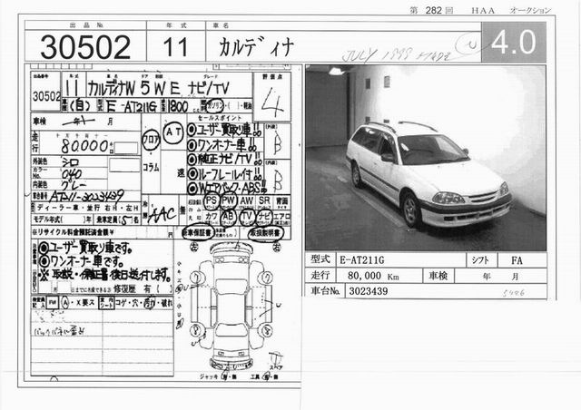Screen dimensions: 581x410
Task: Click the スペア spare tire label
Action: pyautogui.click(x=276, y=367)
